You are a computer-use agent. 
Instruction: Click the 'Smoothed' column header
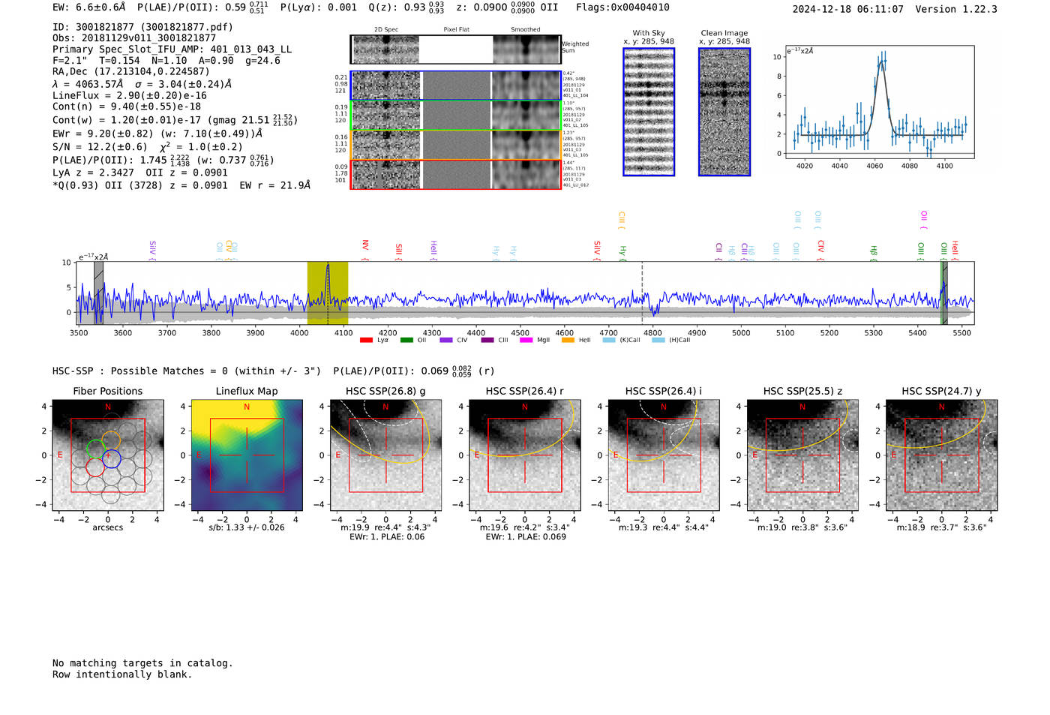pyautogui.click(x=525, y=30)
